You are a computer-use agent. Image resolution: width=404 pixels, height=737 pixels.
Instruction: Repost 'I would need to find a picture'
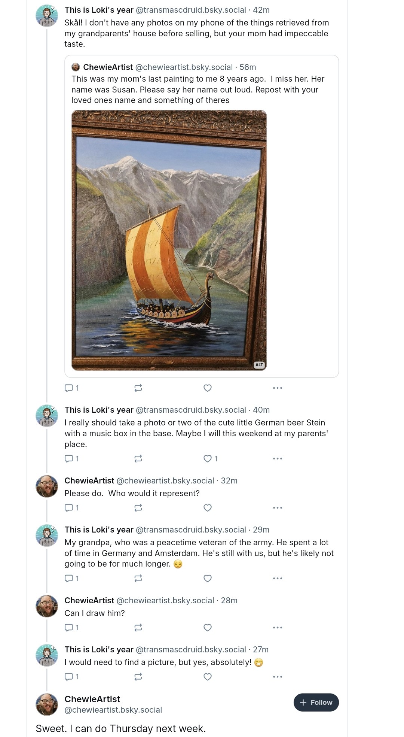click(x=138, y=677)
